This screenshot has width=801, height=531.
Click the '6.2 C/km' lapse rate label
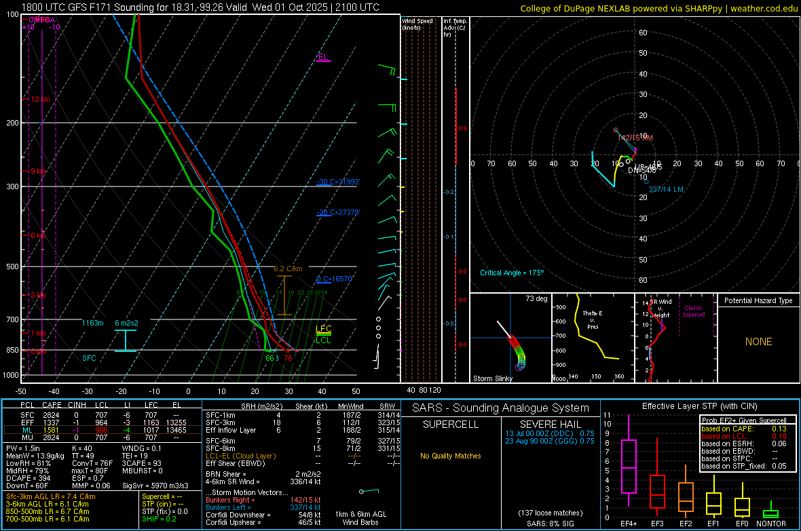pos(288,269)
